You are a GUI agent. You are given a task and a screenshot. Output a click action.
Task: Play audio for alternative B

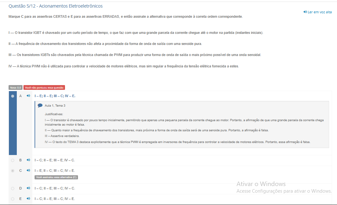coord(28,160)
